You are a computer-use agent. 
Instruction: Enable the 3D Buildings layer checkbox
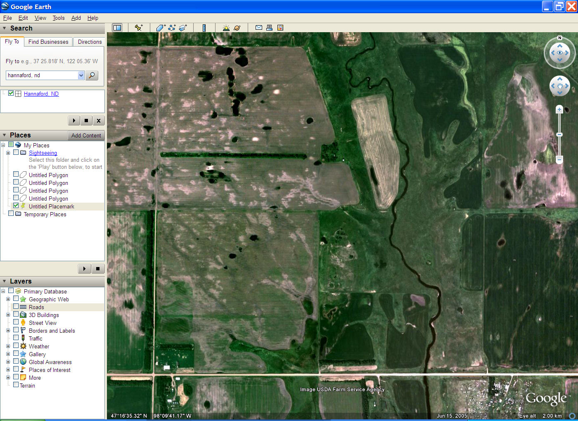point(16,314)
